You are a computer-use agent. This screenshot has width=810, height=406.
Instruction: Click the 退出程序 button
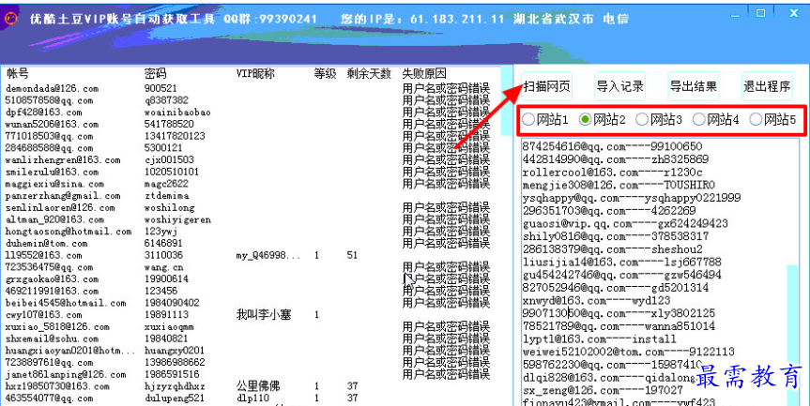coord(767,86)
